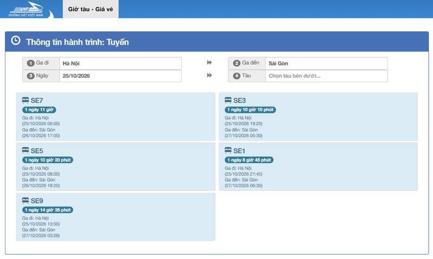Open the Giờ tàu - Giá vé tab
The width and height of the screenshot is (433, 259).
[90, 9]
